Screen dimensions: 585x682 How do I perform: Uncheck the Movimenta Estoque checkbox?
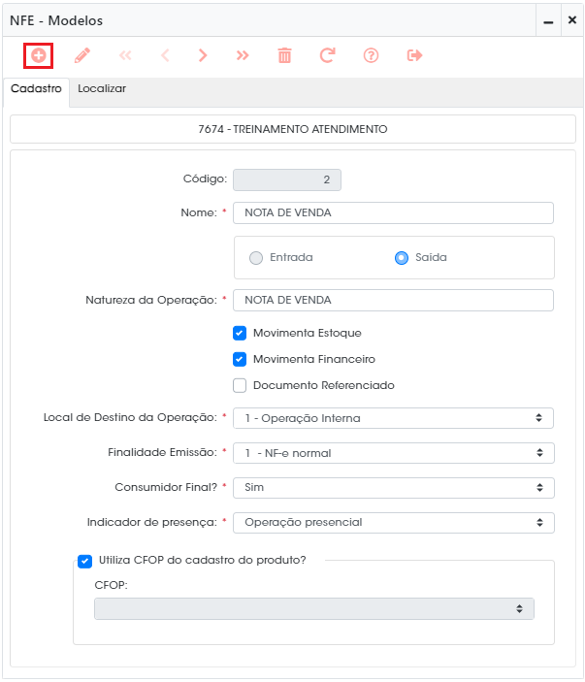[x=240, y=333]
